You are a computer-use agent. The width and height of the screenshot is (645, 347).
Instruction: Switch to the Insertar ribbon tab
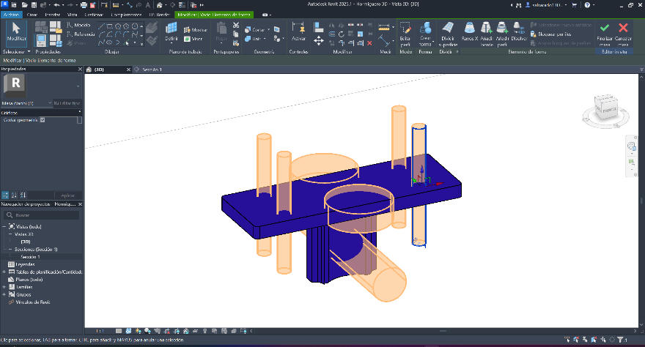53,14
